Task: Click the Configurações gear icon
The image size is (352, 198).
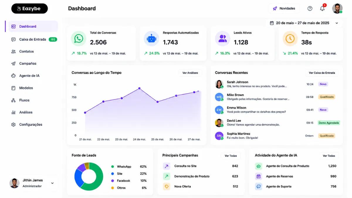Action: click(13, 125)
